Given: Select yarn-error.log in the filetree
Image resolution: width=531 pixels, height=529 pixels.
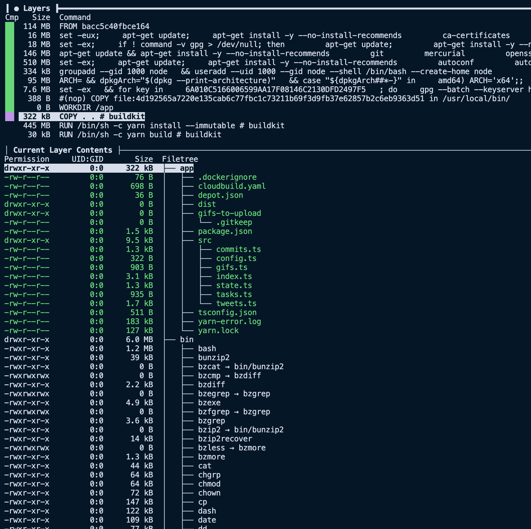Looking at the screenshot, I should (x=229, y=322).
